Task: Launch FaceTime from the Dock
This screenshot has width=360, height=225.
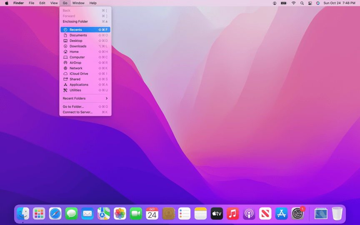Action: pos(136,214)
